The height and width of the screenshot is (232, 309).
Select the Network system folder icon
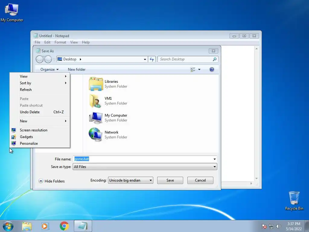pyautogui.click(x=95, y=134)
